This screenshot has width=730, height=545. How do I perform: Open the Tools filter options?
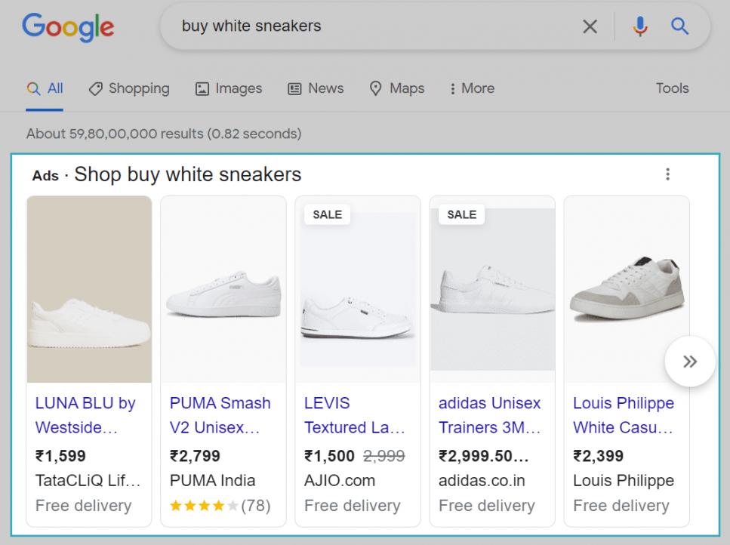[x=672, y=88]
